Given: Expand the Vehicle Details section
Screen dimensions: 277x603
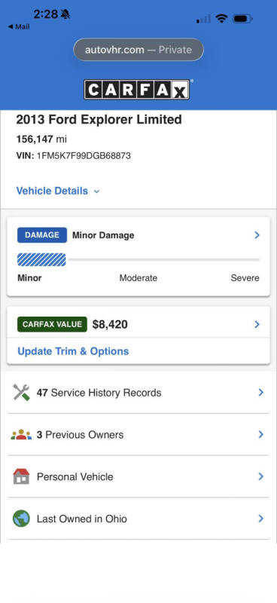Looking at the screenshot, I should 58,191.
